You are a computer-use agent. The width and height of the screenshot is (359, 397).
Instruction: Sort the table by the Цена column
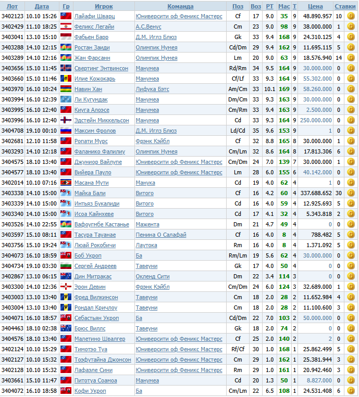tap(315, 6)
